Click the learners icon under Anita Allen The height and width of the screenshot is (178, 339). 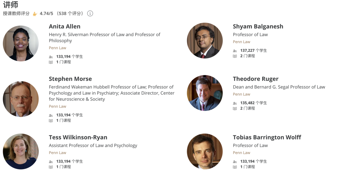coord(51,57)
